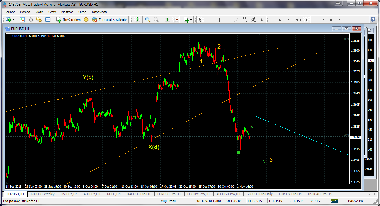Open the New Chart dropdown arrow

coord(13,20)
